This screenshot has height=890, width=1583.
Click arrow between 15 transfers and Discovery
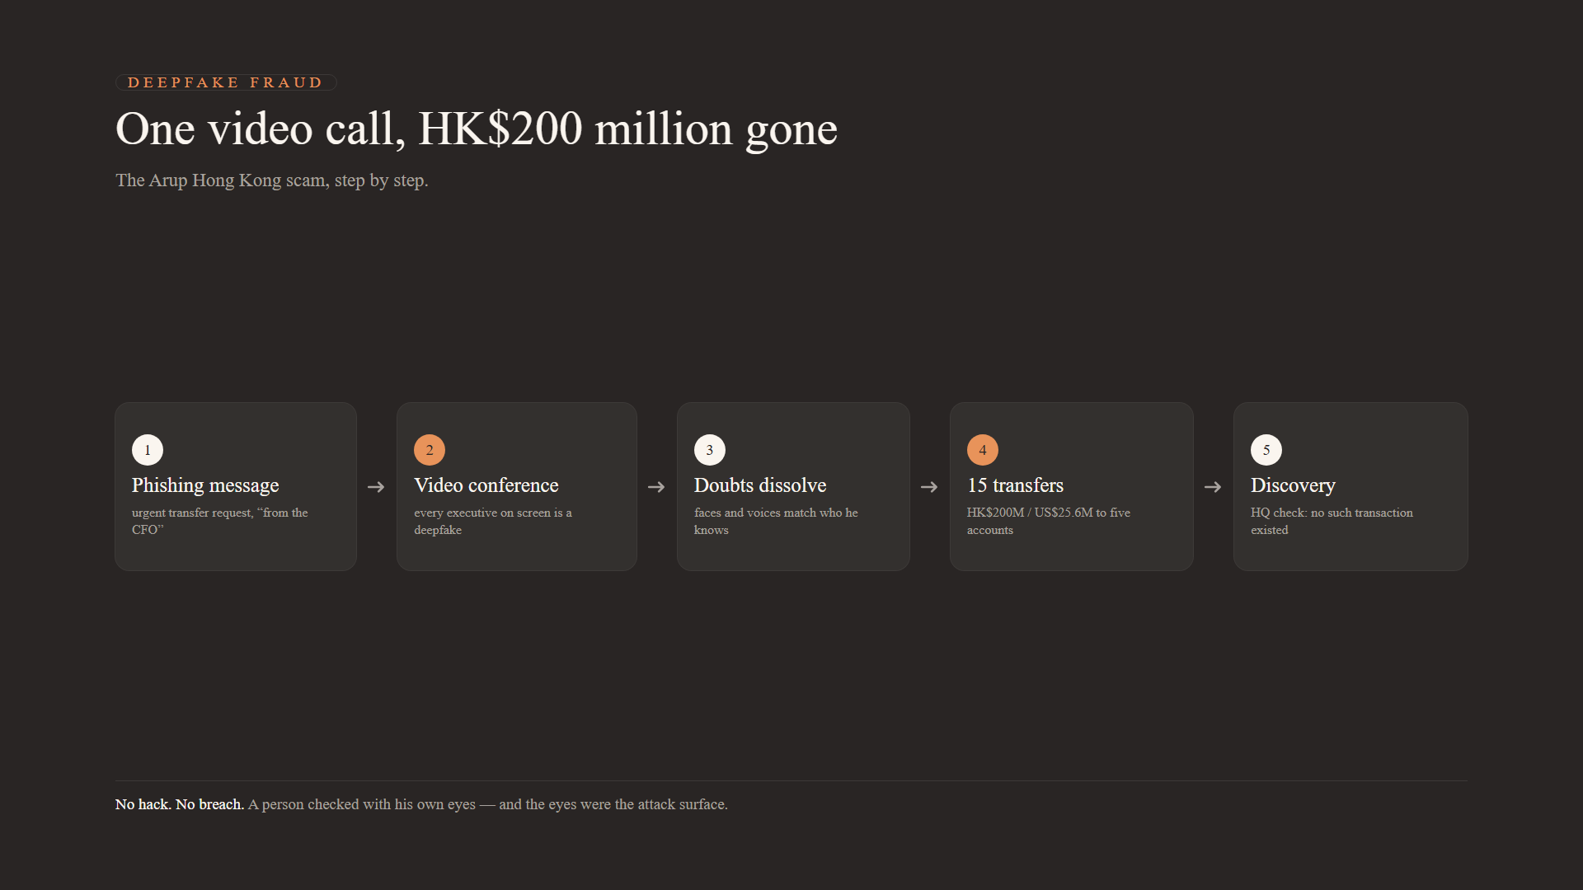[1213, 487]
